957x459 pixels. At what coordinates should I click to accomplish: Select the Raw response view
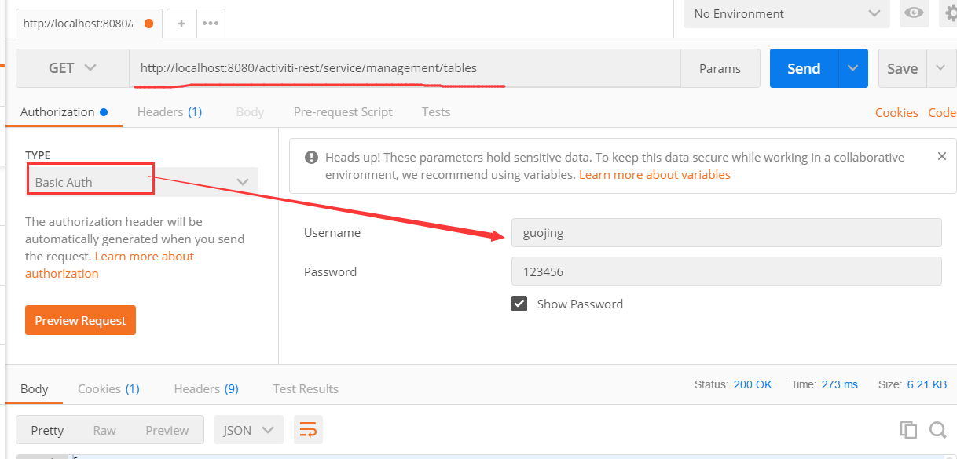104,430
